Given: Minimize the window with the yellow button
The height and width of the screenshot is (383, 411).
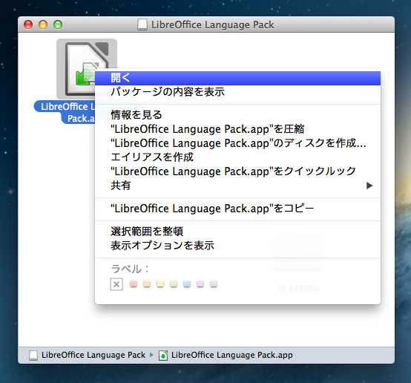Looking at the screenshot, I should coord(43,24).
